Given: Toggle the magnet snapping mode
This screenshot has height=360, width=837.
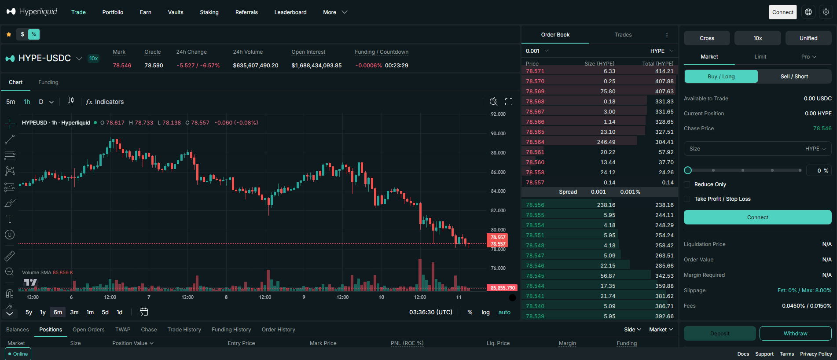Looking at the screenshot, I should 10,293.
